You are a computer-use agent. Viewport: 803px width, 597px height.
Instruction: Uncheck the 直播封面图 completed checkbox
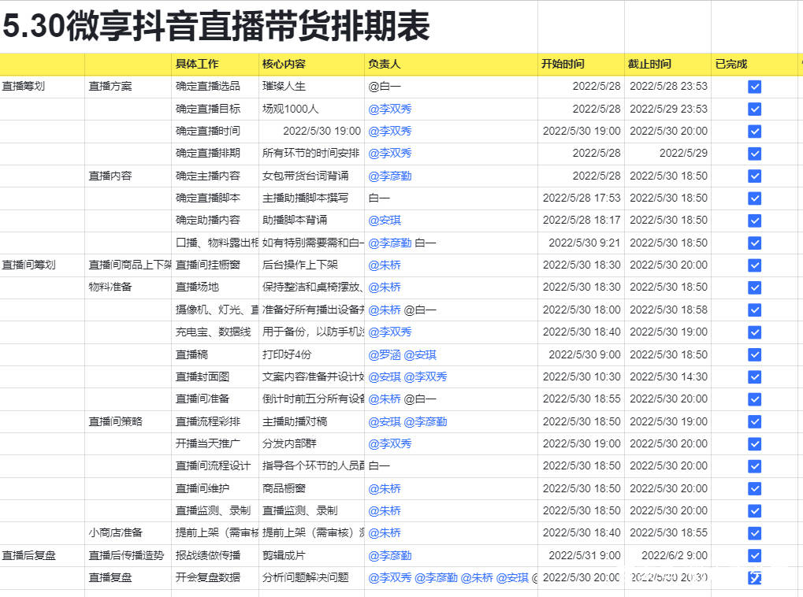coord(754,376)
